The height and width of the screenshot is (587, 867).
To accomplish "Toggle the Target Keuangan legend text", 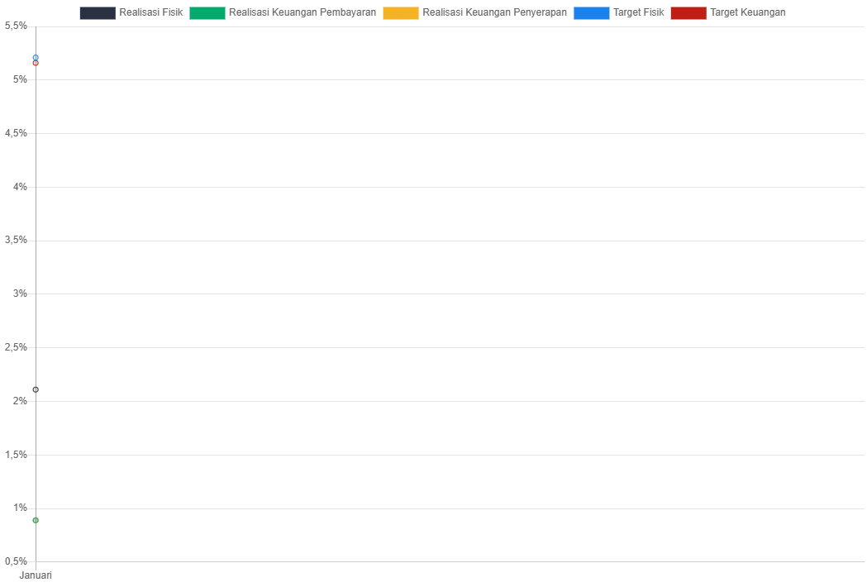I will pos(747,13).
